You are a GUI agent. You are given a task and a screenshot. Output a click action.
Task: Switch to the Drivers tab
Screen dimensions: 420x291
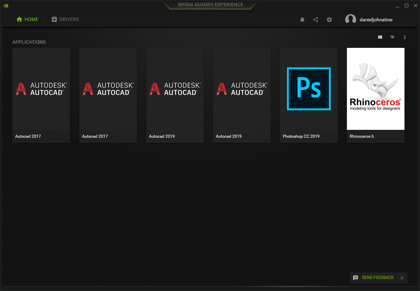pos(65,19)
